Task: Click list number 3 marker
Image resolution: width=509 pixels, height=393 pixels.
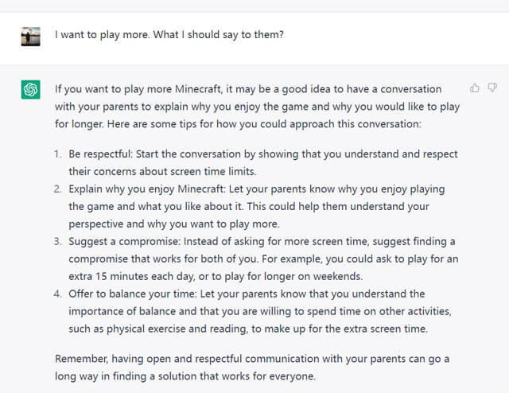Action: (58, 242)
